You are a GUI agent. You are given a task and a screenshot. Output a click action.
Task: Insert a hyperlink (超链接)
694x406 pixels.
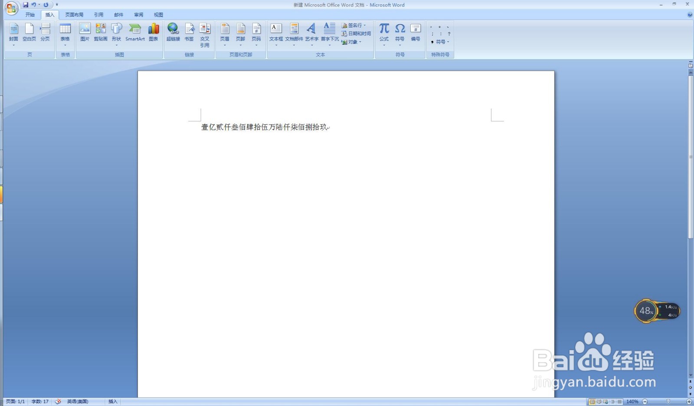173,32
